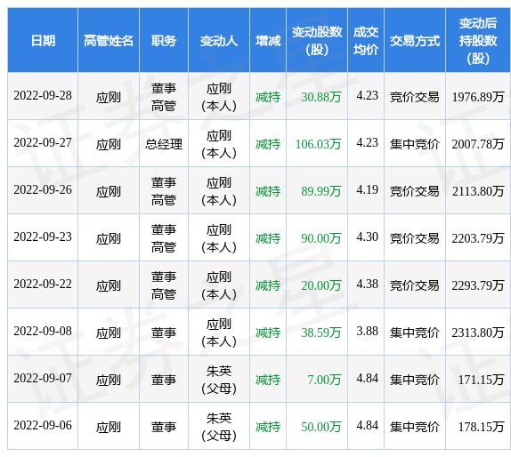Click the 4.38 average price cell
This screenshot has width=511, height=457.
click(x=366, y=285)
